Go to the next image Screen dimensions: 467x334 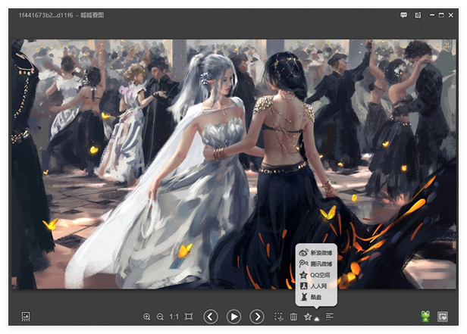click(257, 317)
